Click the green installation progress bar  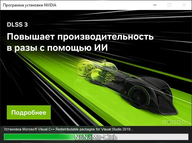click(x=96, y=137)
